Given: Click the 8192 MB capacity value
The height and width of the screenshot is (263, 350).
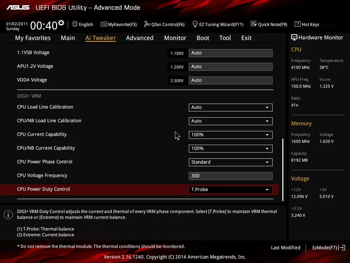Looking at the screenshot, I should point(299,160).
